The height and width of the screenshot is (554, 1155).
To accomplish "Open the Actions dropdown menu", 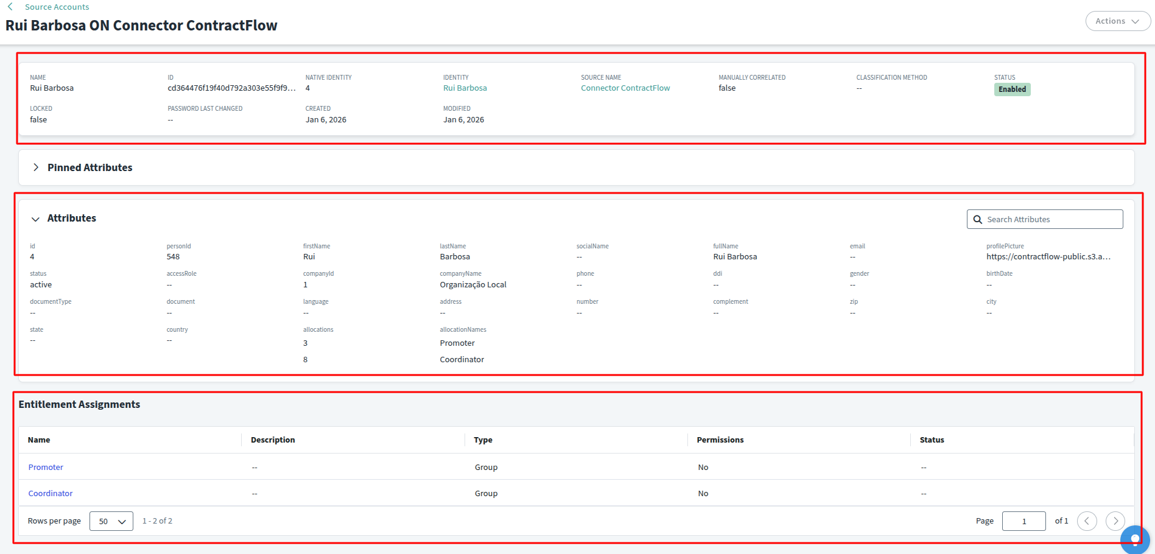I will point(1117,21).
